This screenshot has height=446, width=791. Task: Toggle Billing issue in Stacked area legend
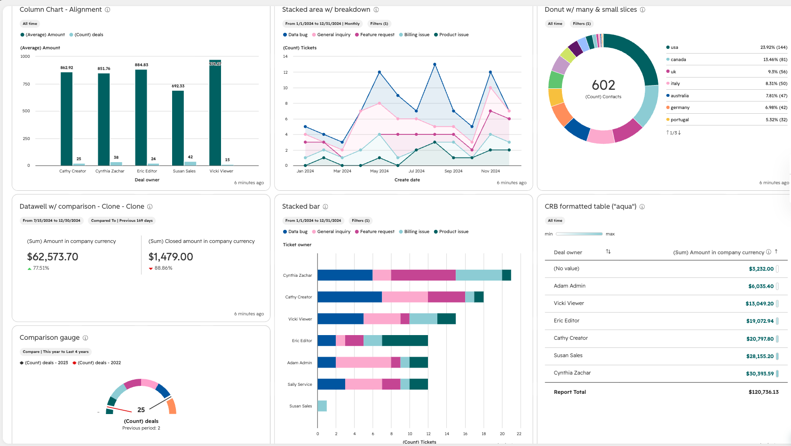point(414,35)
